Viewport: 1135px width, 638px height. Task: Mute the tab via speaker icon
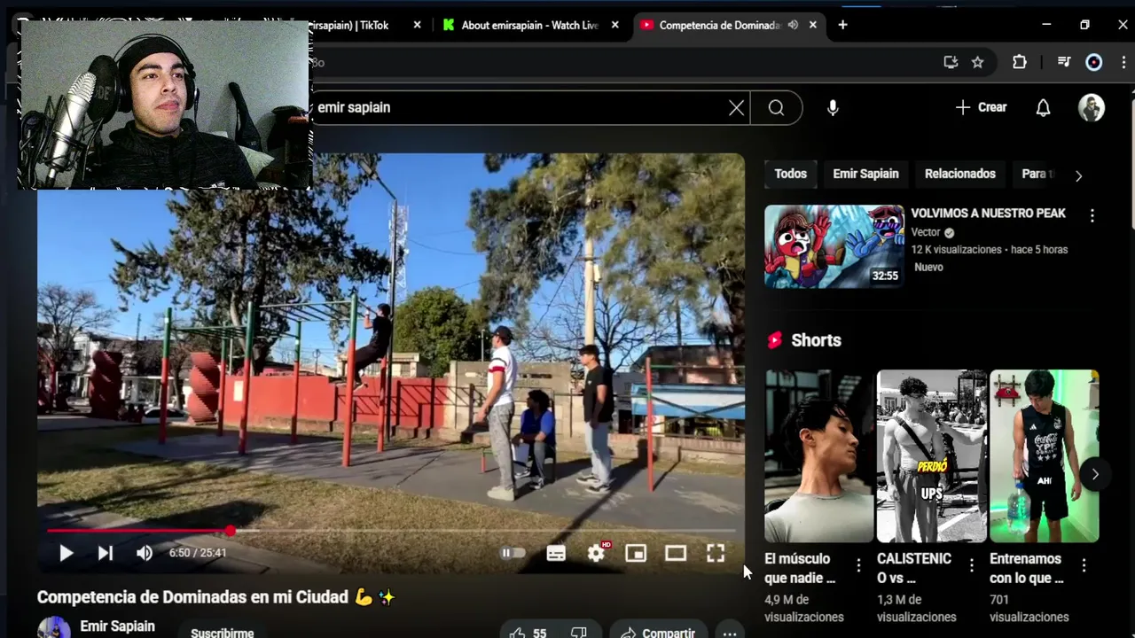tap(793, 25)
